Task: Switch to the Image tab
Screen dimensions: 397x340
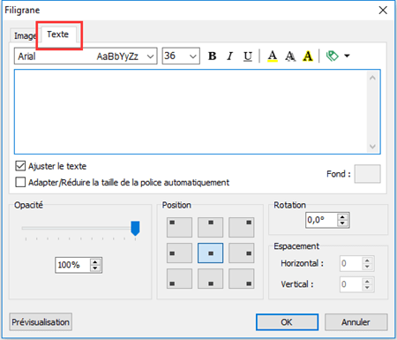Action: pyautogui.click(x=25, y=36)
